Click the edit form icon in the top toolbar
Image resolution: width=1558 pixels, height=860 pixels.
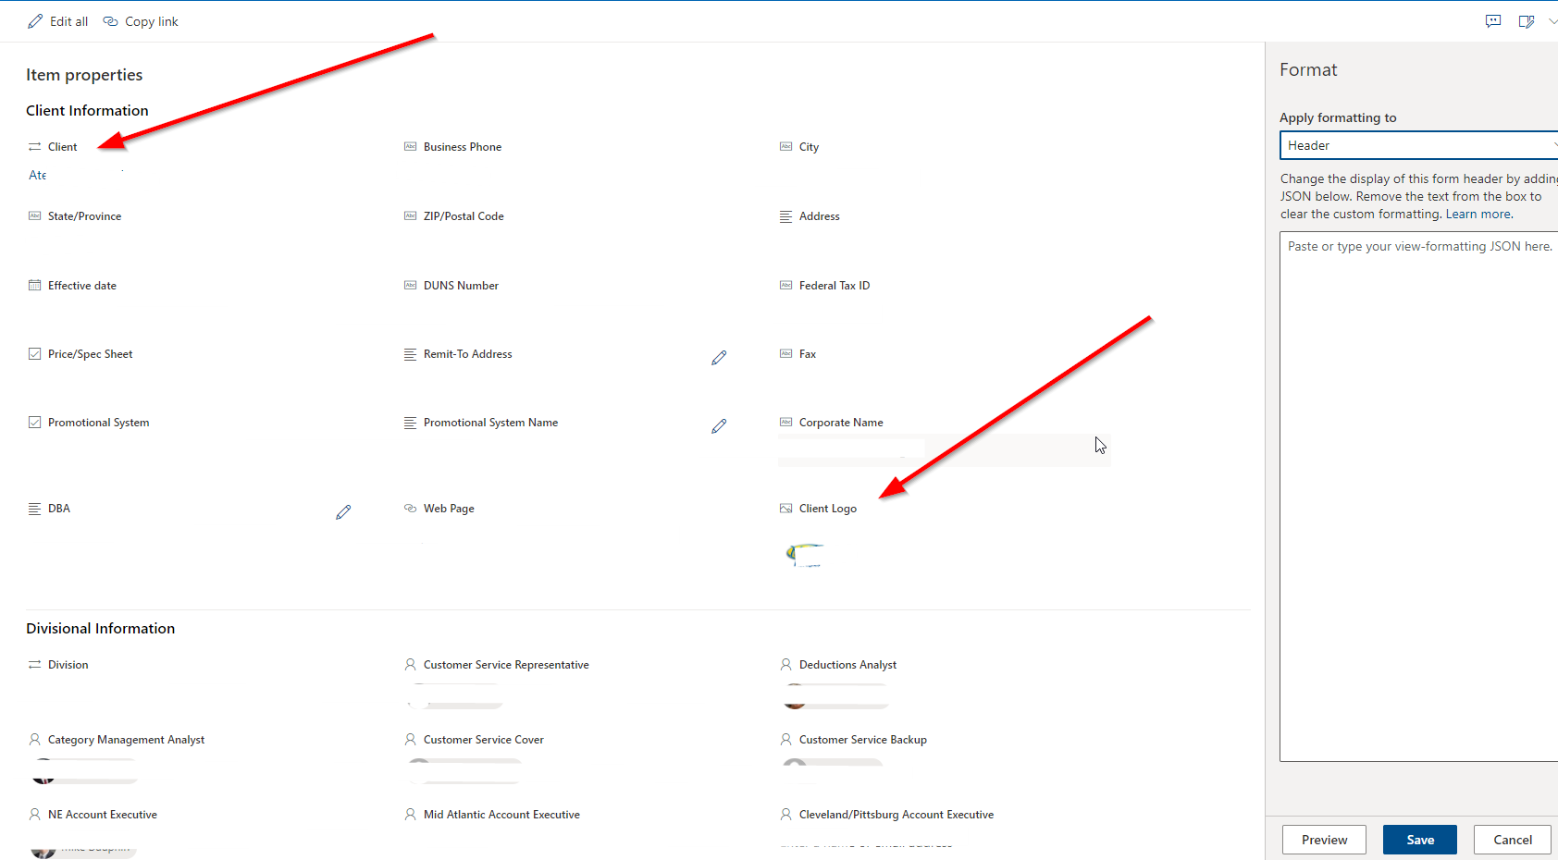point(1527,20)
